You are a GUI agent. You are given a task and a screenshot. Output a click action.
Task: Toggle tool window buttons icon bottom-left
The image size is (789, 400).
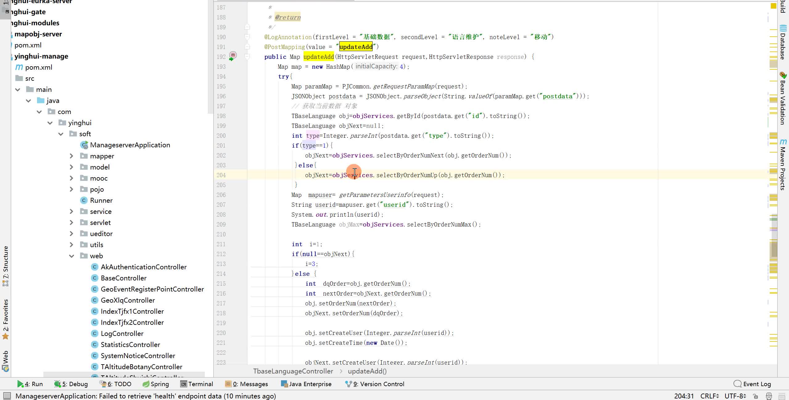pyautogui.click(x=7, y=396)
